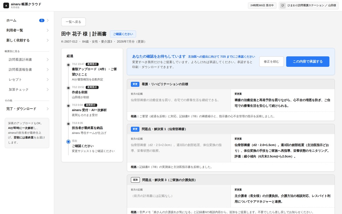Click the 問題点・解決策 1（仙骨部褥瘡） heading
342x214 pixels.
pyautogui.click(x=165, y=129)
